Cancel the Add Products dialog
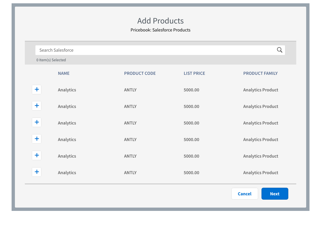331x244 pixels. click(x=245, y=194)
